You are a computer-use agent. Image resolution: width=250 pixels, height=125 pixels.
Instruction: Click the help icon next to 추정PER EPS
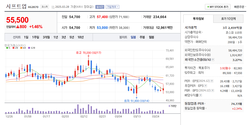point(205,86)
